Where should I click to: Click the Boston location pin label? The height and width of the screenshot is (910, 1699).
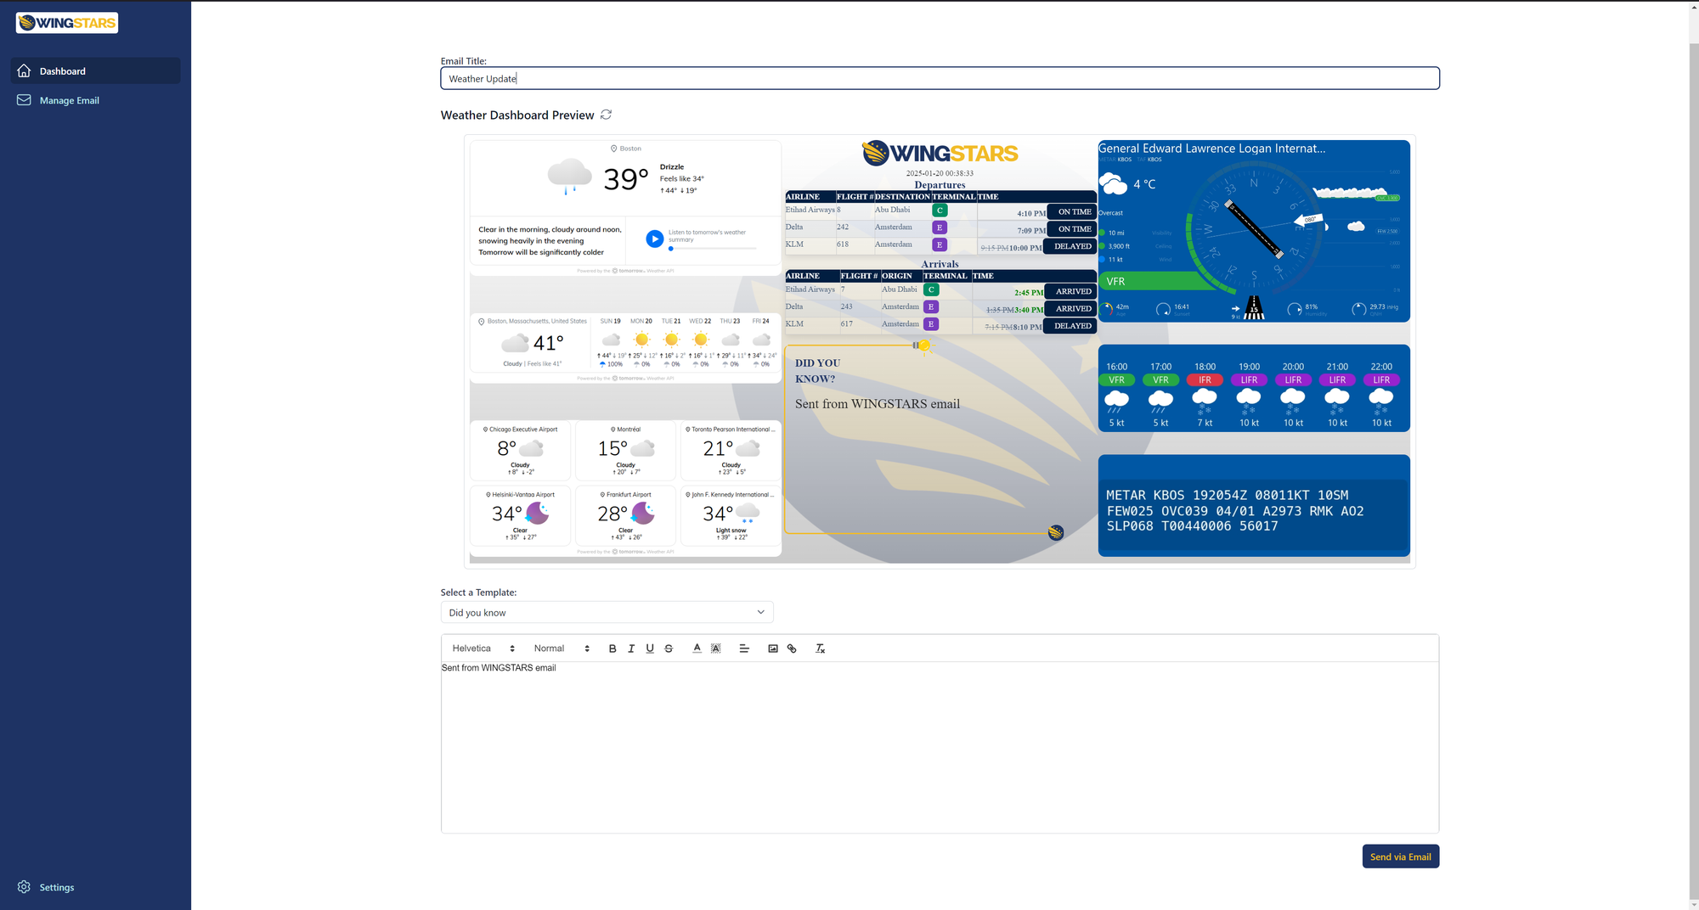pyautogui.click(x=625, y=149)
